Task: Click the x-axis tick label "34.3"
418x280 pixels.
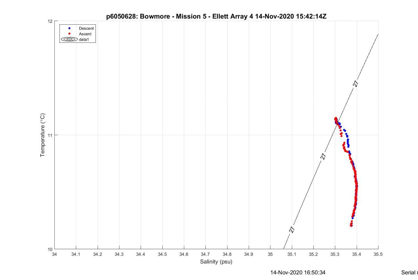Action: 119,255
